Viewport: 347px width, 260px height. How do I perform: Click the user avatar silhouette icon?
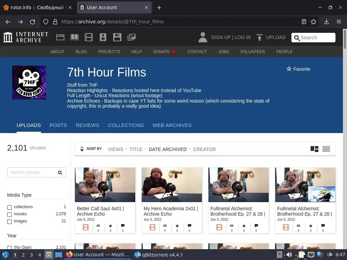203,37
